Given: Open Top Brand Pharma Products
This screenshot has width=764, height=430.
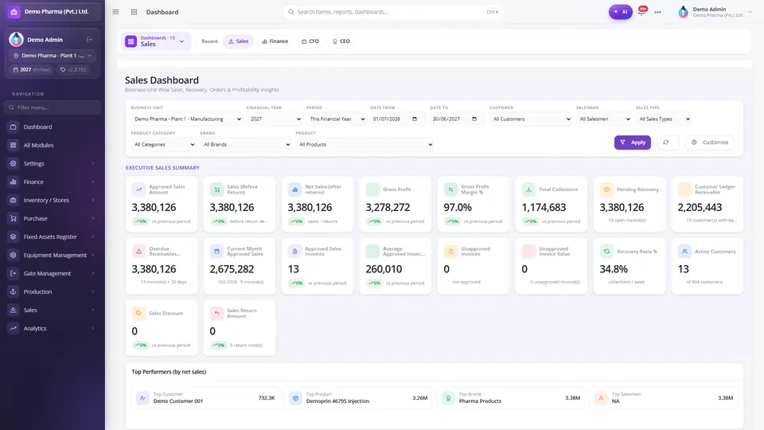Looking at the screenshot, I should (x=512, y=398).
